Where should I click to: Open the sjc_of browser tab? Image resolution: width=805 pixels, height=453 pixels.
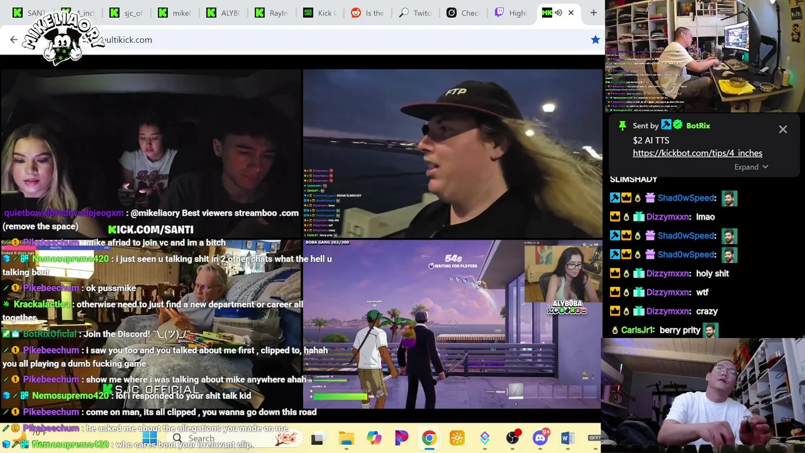coord(126,13)
